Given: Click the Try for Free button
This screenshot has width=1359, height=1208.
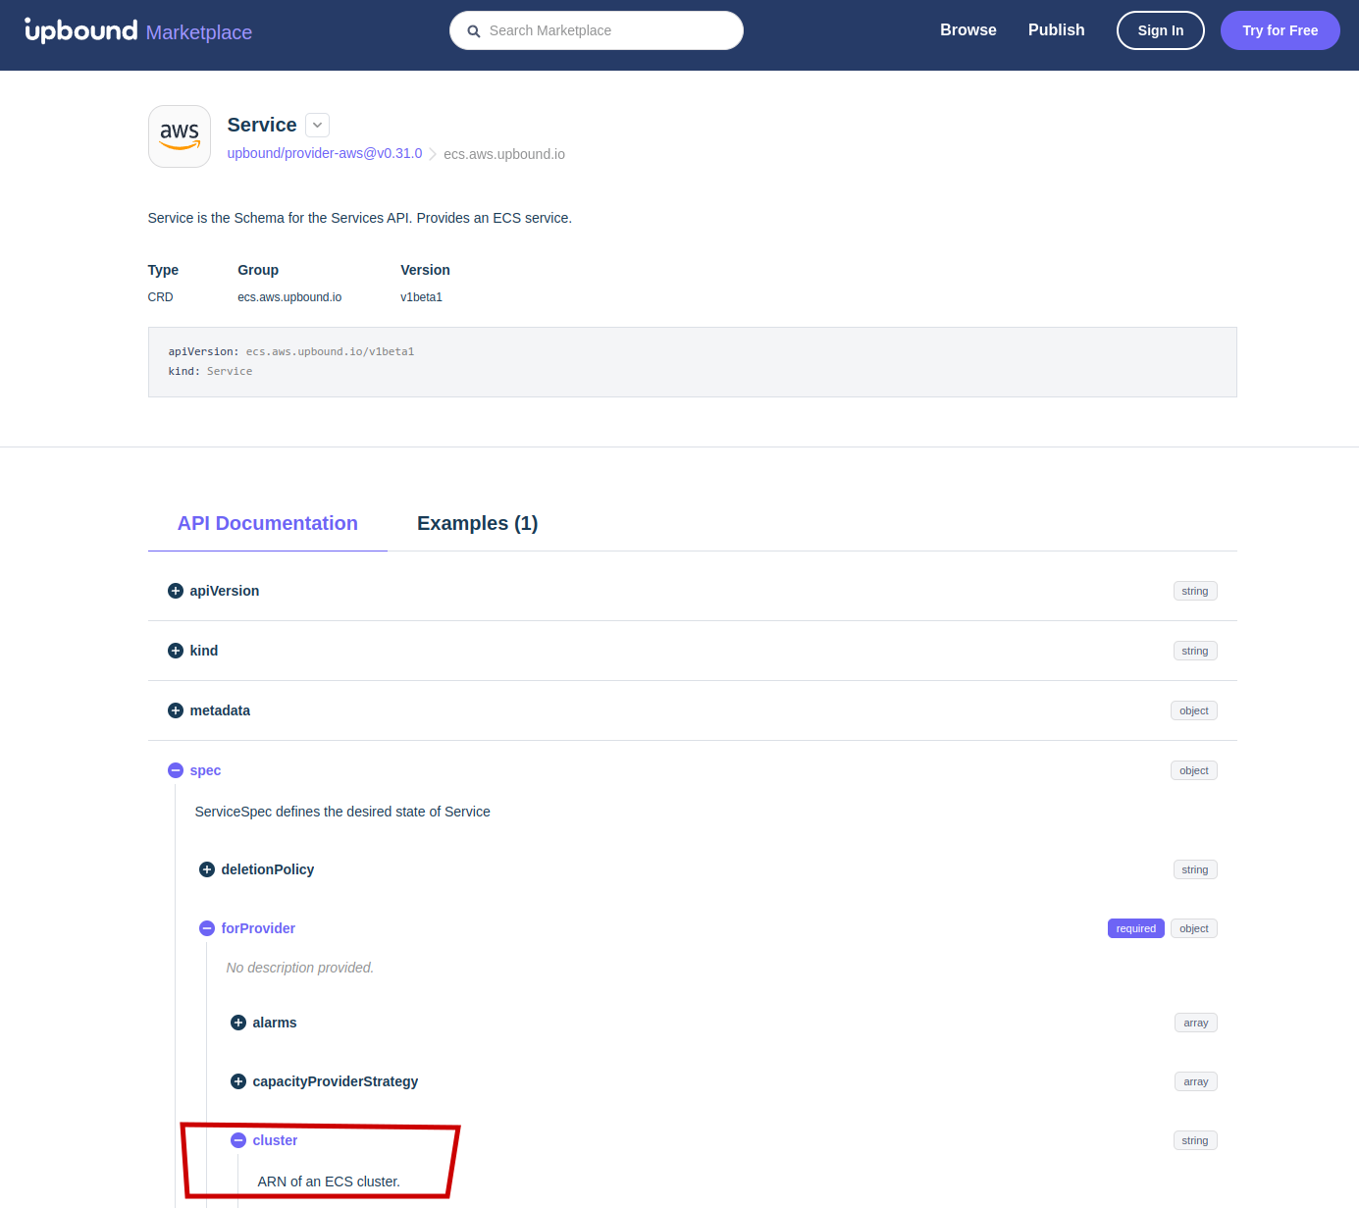Looking at the screenshot, I should pos(1280,30).
